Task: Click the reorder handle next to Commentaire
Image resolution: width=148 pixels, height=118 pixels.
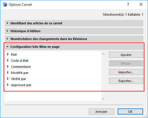Action: tap(8, 67)
